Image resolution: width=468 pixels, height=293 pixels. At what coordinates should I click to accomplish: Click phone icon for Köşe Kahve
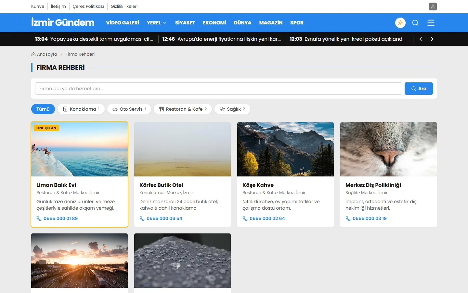[245, 218]
